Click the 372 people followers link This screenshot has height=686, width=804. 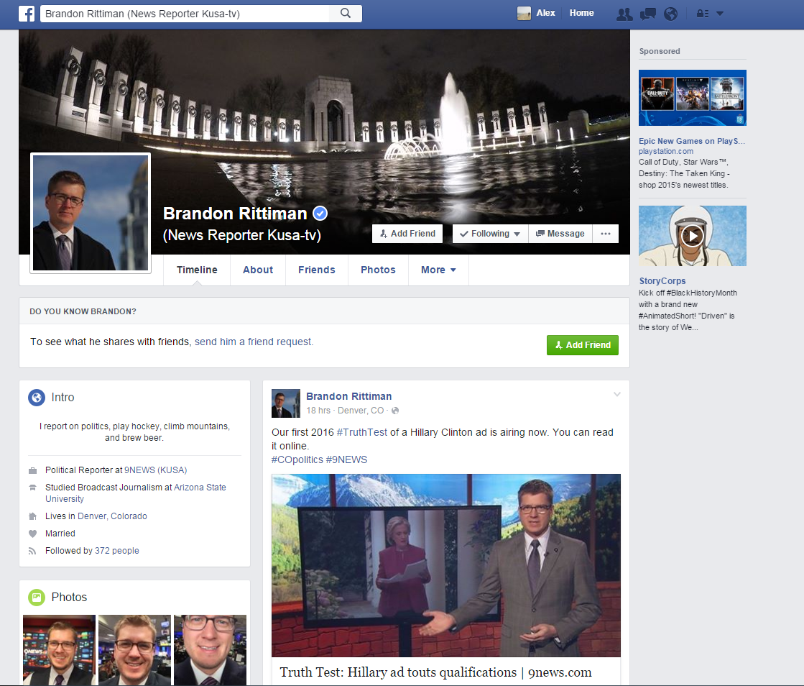pyautogui.click(x=117, y=551)
